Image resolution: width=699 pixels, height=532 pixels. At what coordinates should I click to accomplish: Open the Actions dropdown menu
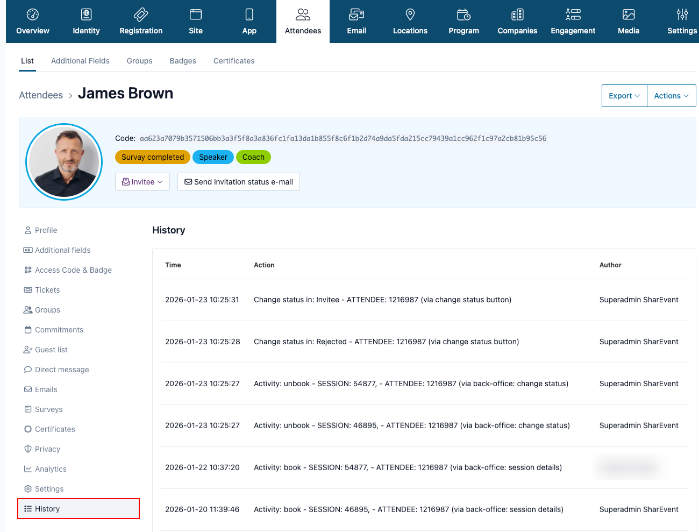pyautogui.click(x=671, y=96)
